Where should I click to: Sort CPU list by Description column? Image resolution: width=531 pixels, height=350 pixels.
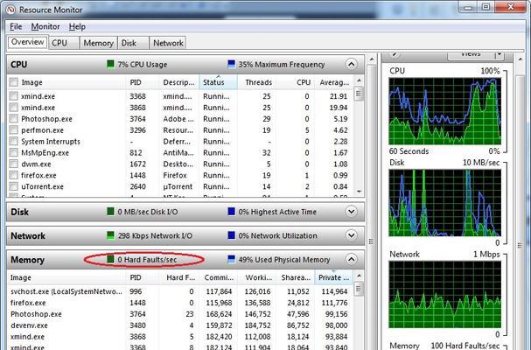pos(178,82)
